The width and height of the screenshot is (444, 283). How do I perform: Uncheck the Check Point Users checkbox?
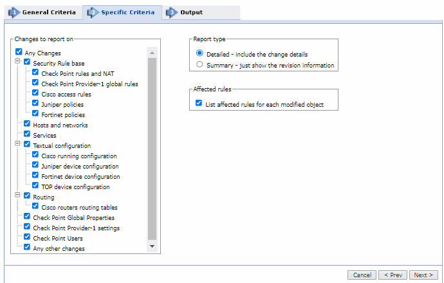27,238
